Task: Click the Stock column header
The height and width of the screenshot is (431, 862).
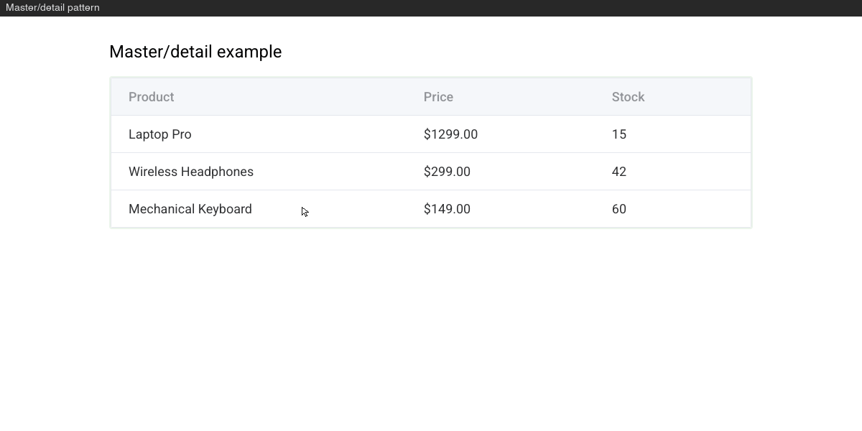Action: click(x=629, y=97)
